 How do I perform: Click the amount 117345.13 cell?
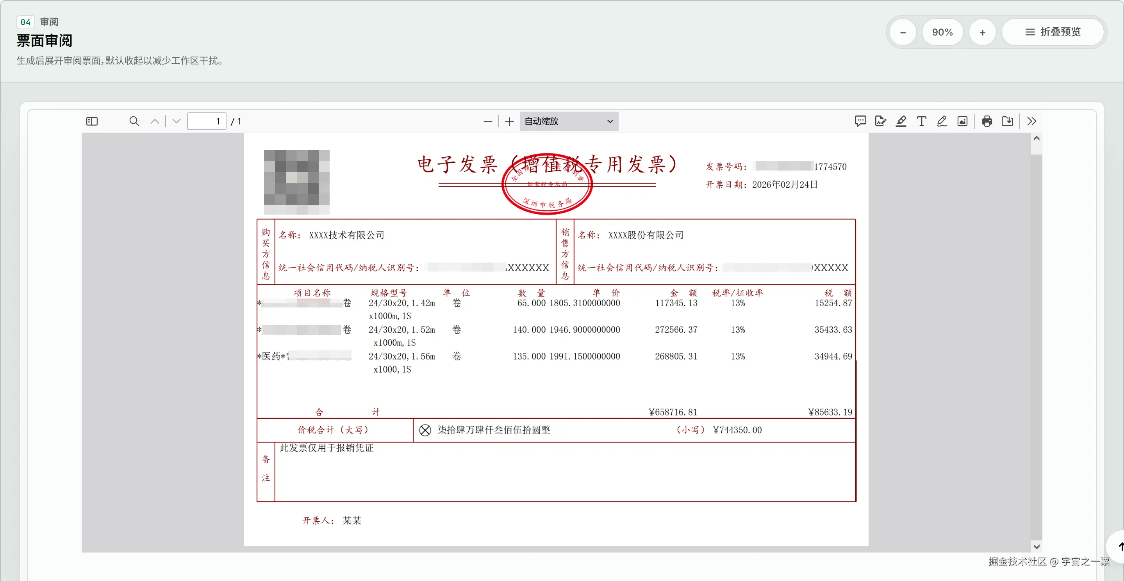click(x=676, y=303)
